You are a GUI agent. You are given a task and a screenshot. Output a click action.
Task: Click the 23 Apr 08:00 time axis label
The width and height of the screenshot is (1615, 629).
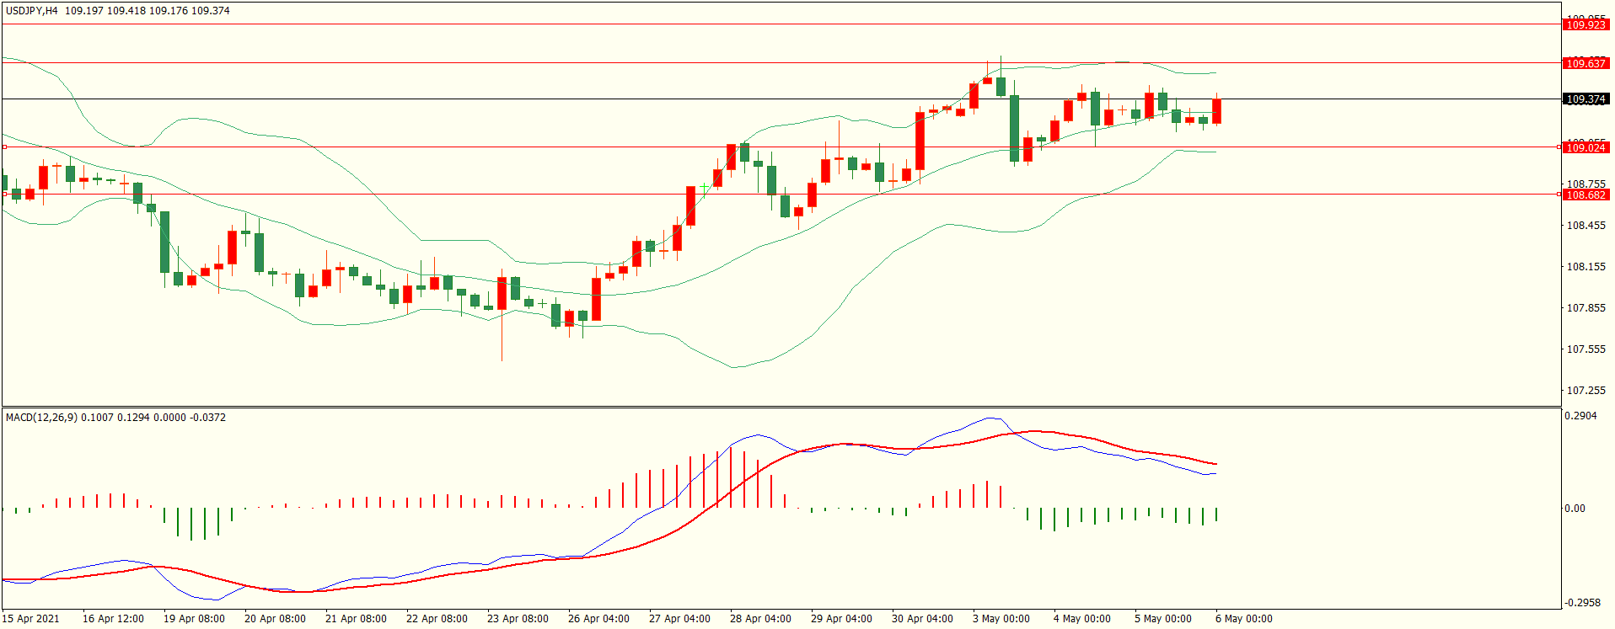pyautogui.click(x=518, y=619)
